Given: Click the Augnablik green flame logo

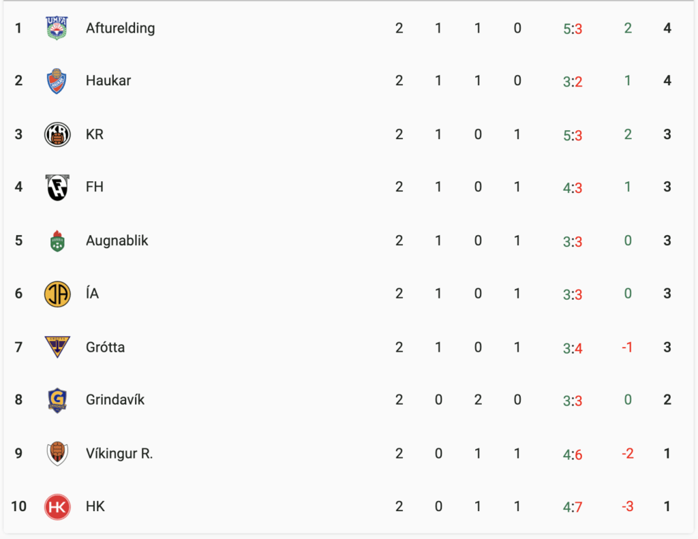Looking at the screenshot, I should [57, 241].
